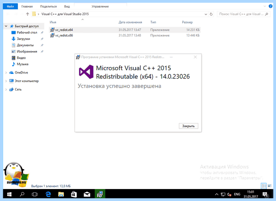Click the vc_redist.x86 file icon

(x=52, y=35)
